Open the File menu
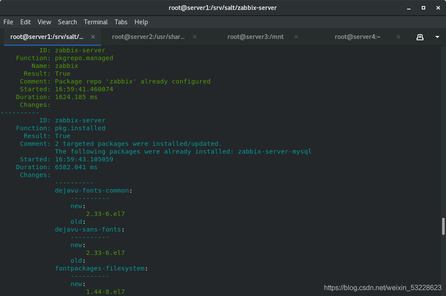446x296 pixels. pyautogui.click(x=8, y=22)
